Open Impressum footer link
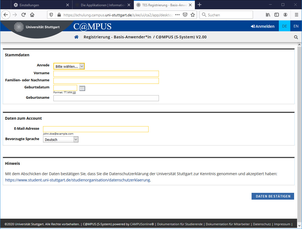The height and width of the screenshot is (229, 302). click(282, 224)
